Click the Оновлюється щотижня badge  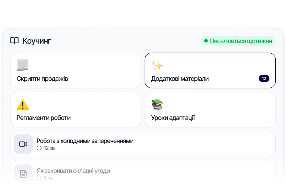point(238,41)
